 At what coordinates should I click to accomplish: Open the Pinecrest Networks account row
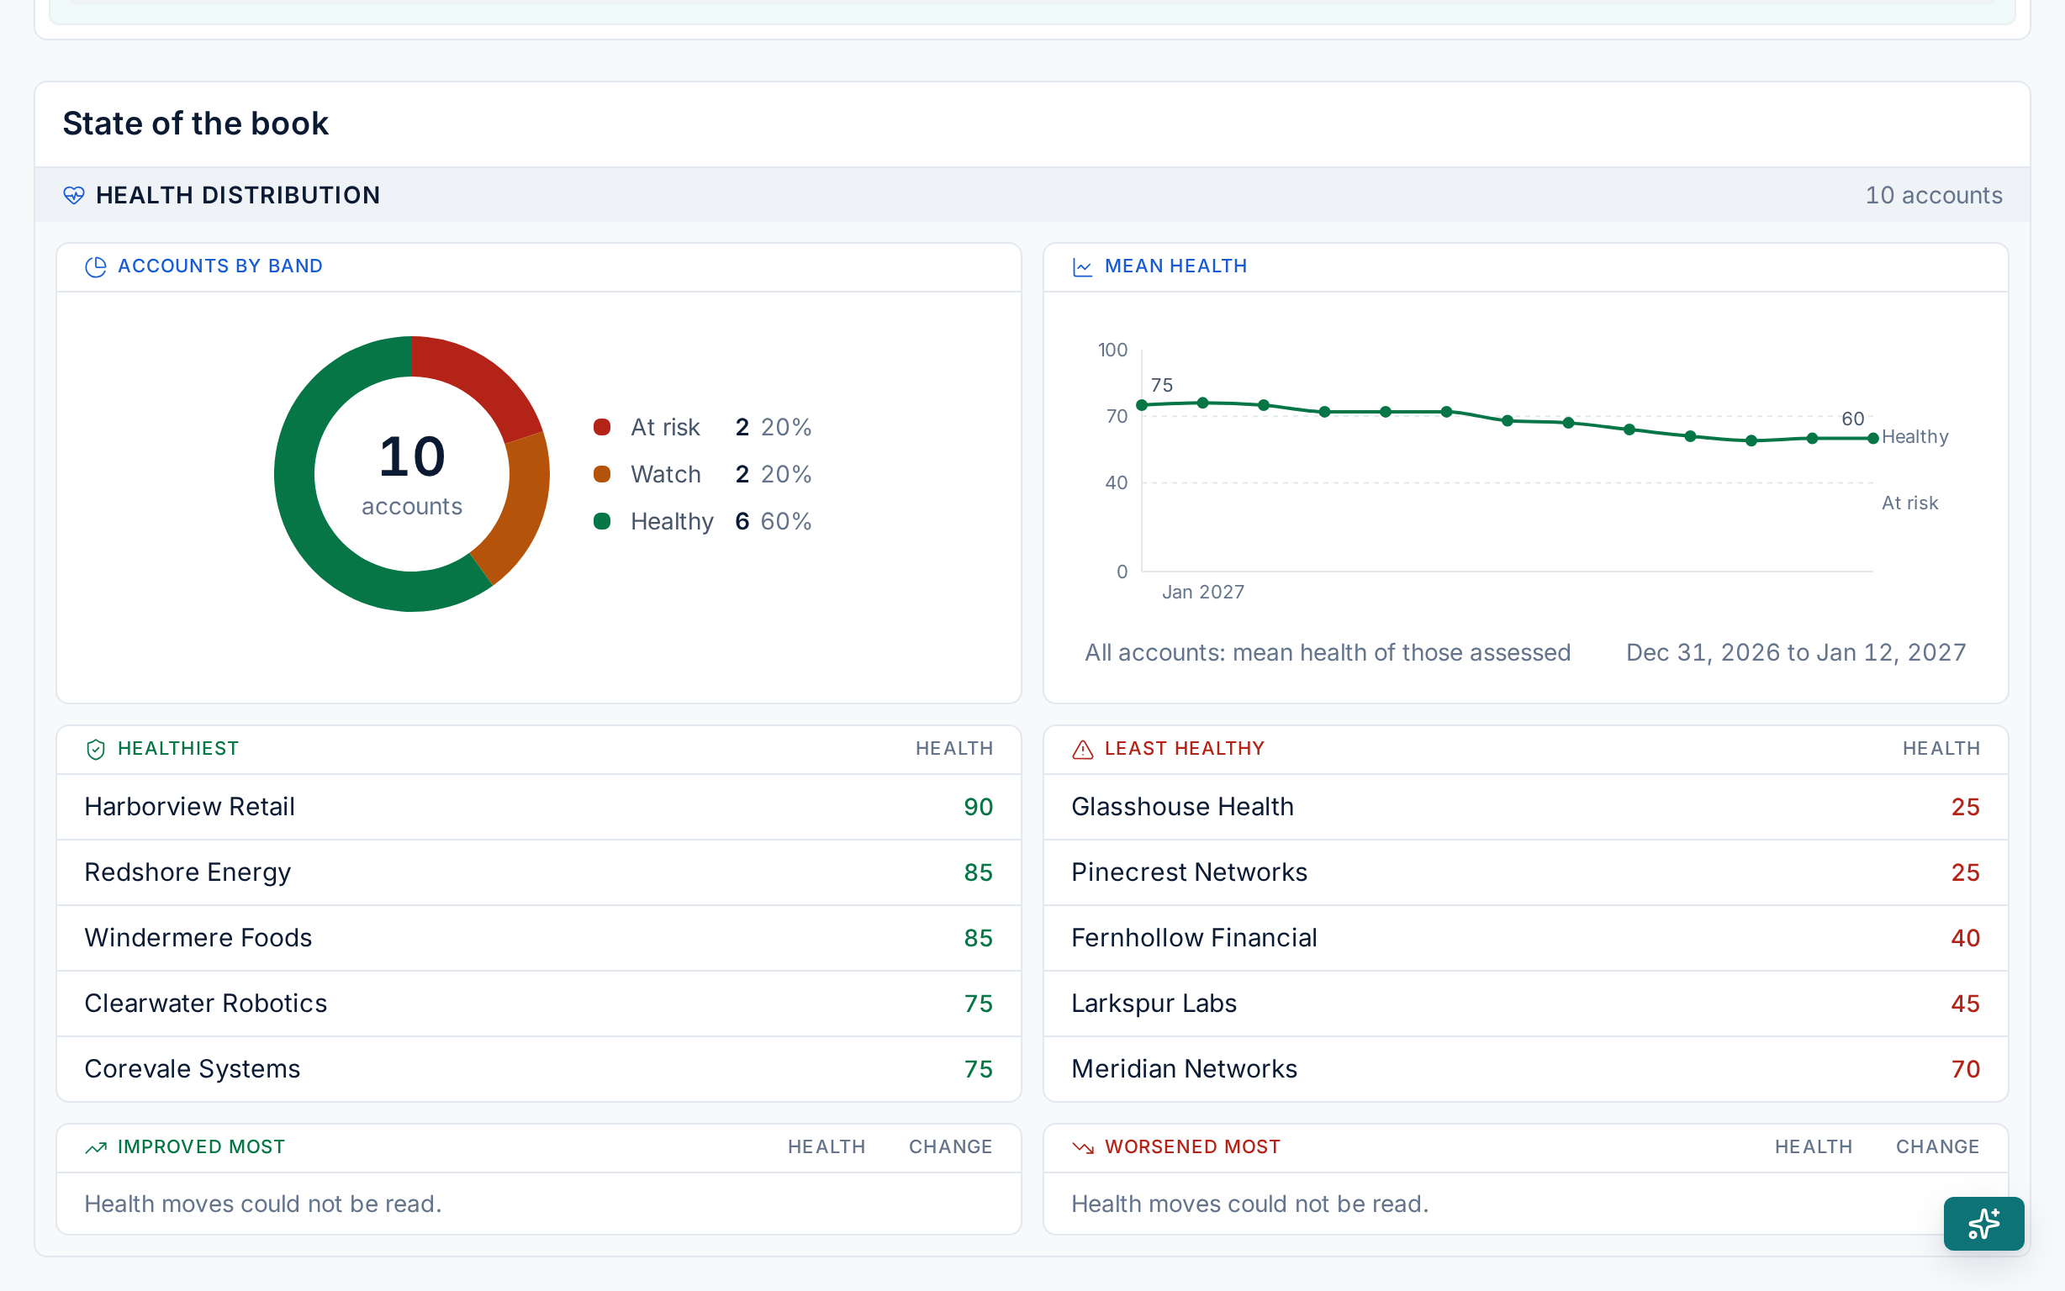coord(1525,872)
